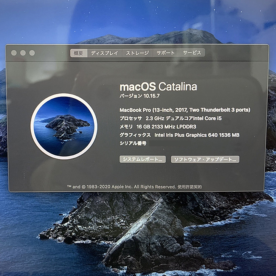Click the システムレポート... button

pyautogui.click(x=143, y=159)
